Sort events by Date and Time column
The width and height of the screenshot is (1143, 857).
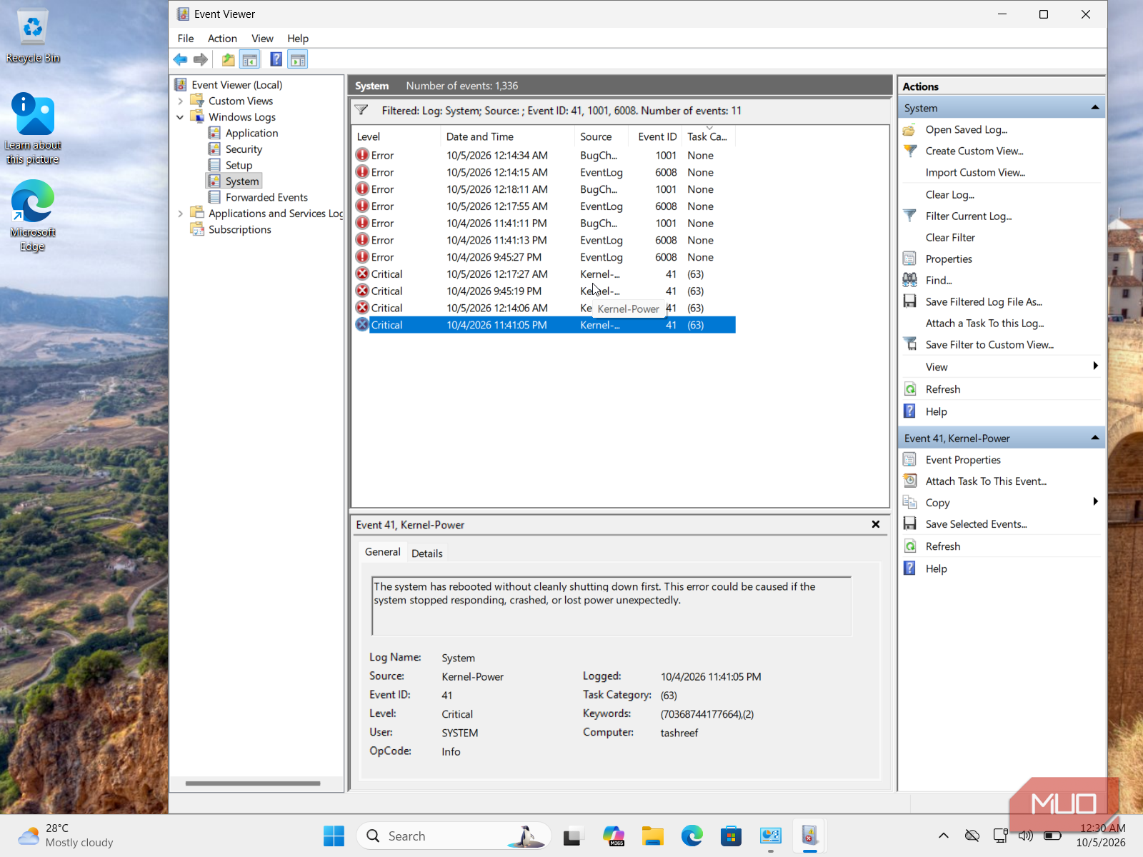[x=507, y=136]
